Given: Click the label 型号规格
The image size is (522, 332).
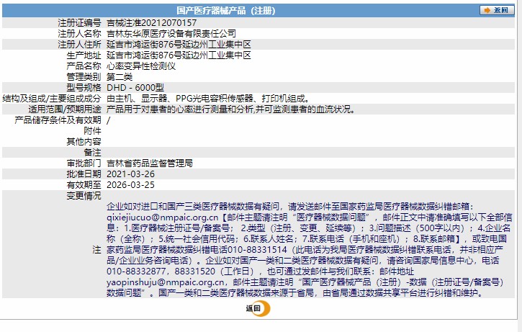Looking at the screenshot, I should pyautogui.click(x=84, y=88).
